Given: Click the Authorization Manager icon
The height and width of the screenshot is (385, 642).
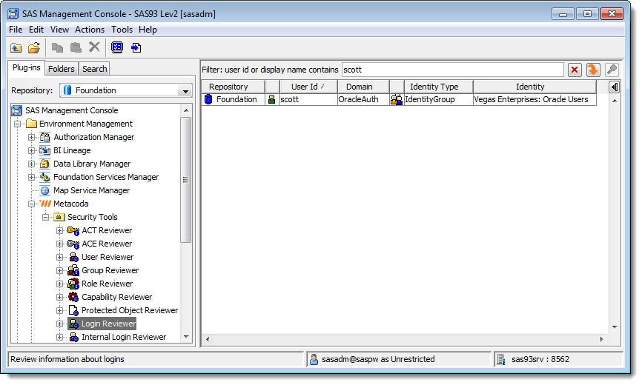Looking at the screenshot, I should pyautogui.click(x=44, y=137).
